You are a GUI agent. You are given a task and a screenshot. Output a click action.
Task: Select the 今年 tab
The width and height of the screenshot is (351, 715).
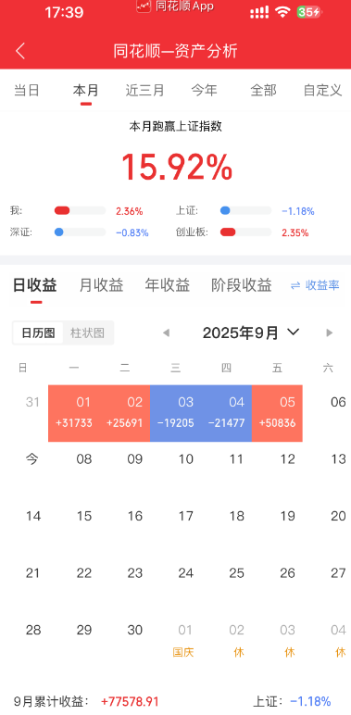(204, 90)
